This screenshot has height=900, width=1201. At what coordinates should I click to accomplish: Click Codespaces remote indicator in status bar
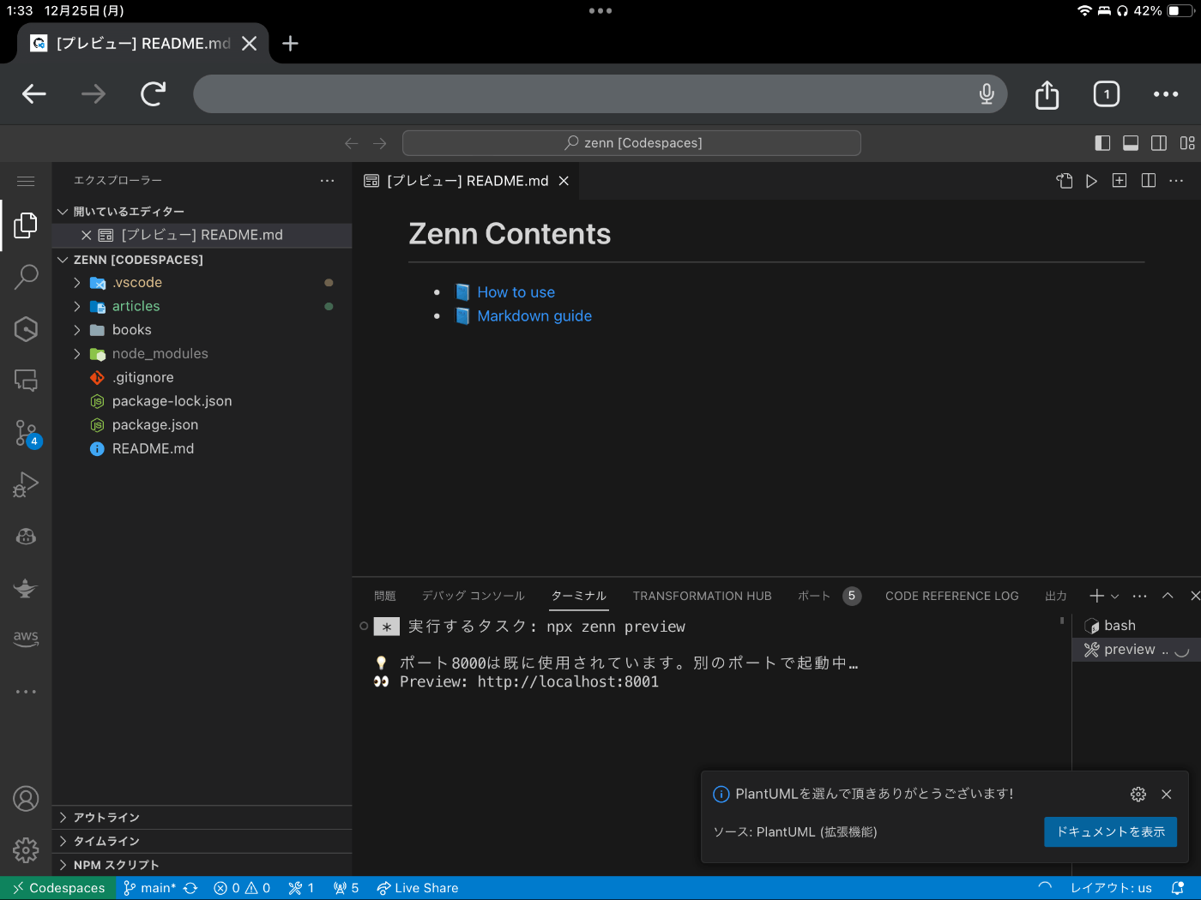pos(58,888)
